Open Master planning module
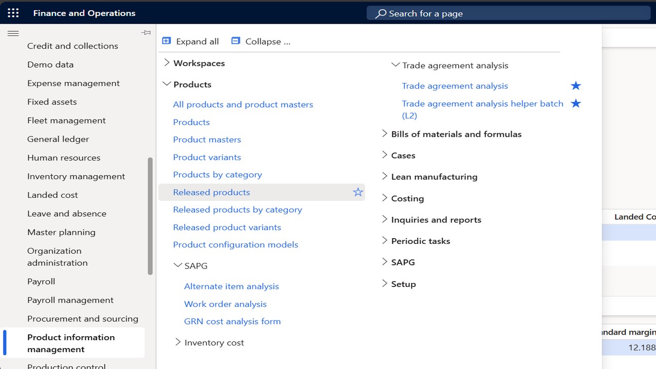656x369 pixels. [x=61, y=232]
